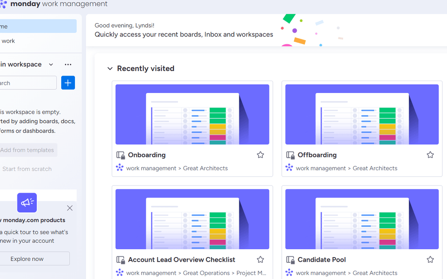
Task: Click the board icon beside Account Lead Overview Checklist
Action: [x=121, y=260]
